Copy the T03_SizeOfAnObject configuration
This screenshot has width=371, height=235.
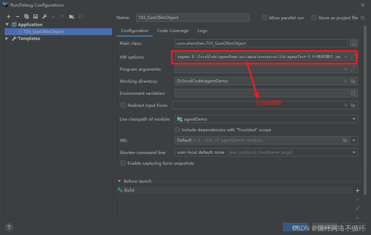coord(26,16)
